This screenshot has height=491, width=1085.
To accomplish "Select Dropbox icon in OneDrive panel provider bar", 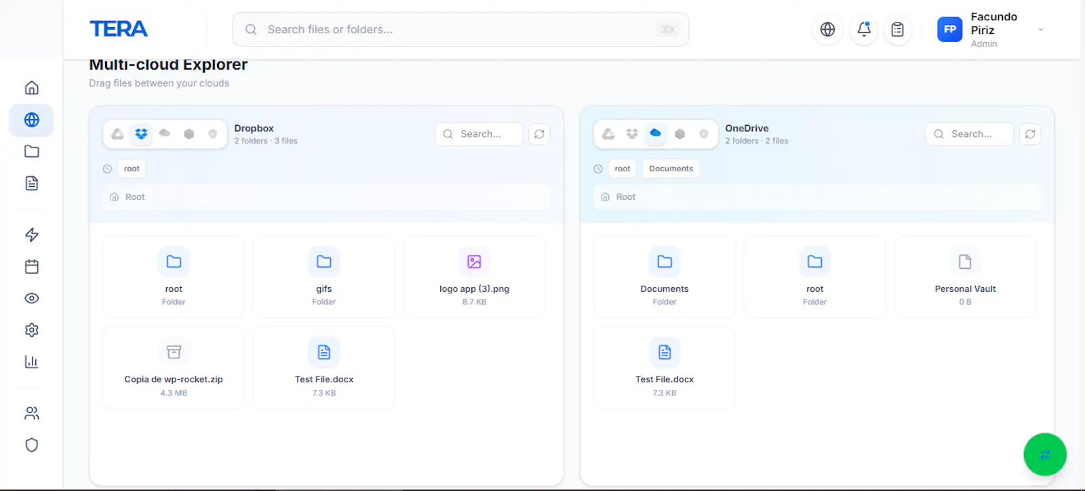I will click(x=632, y=134).
